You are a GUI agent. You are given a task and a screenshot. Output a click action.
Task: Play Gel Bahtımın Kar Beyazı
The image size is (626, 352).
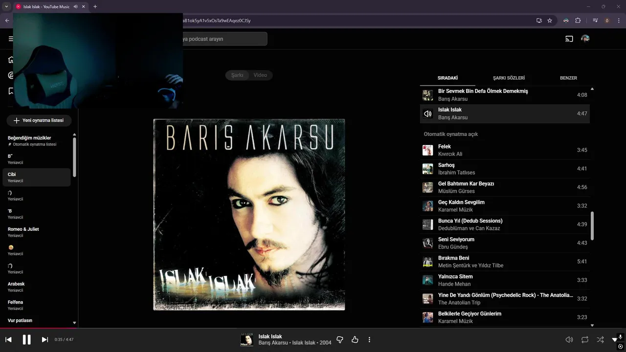(505, 187)
